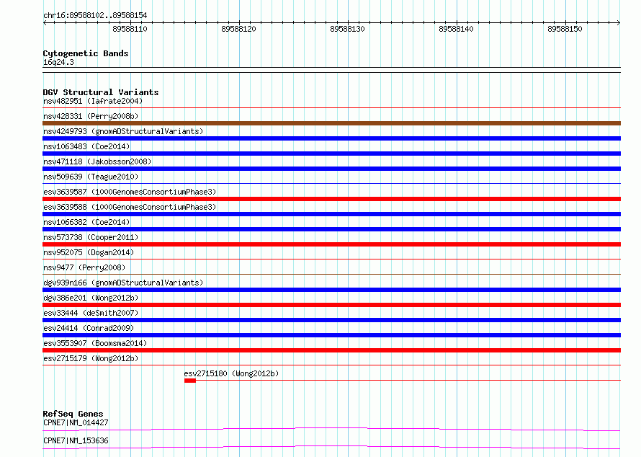This screenshot has width=641, height=457.
Task: Click the blue bar under esv3639588
Action: (x=331, y=214)
